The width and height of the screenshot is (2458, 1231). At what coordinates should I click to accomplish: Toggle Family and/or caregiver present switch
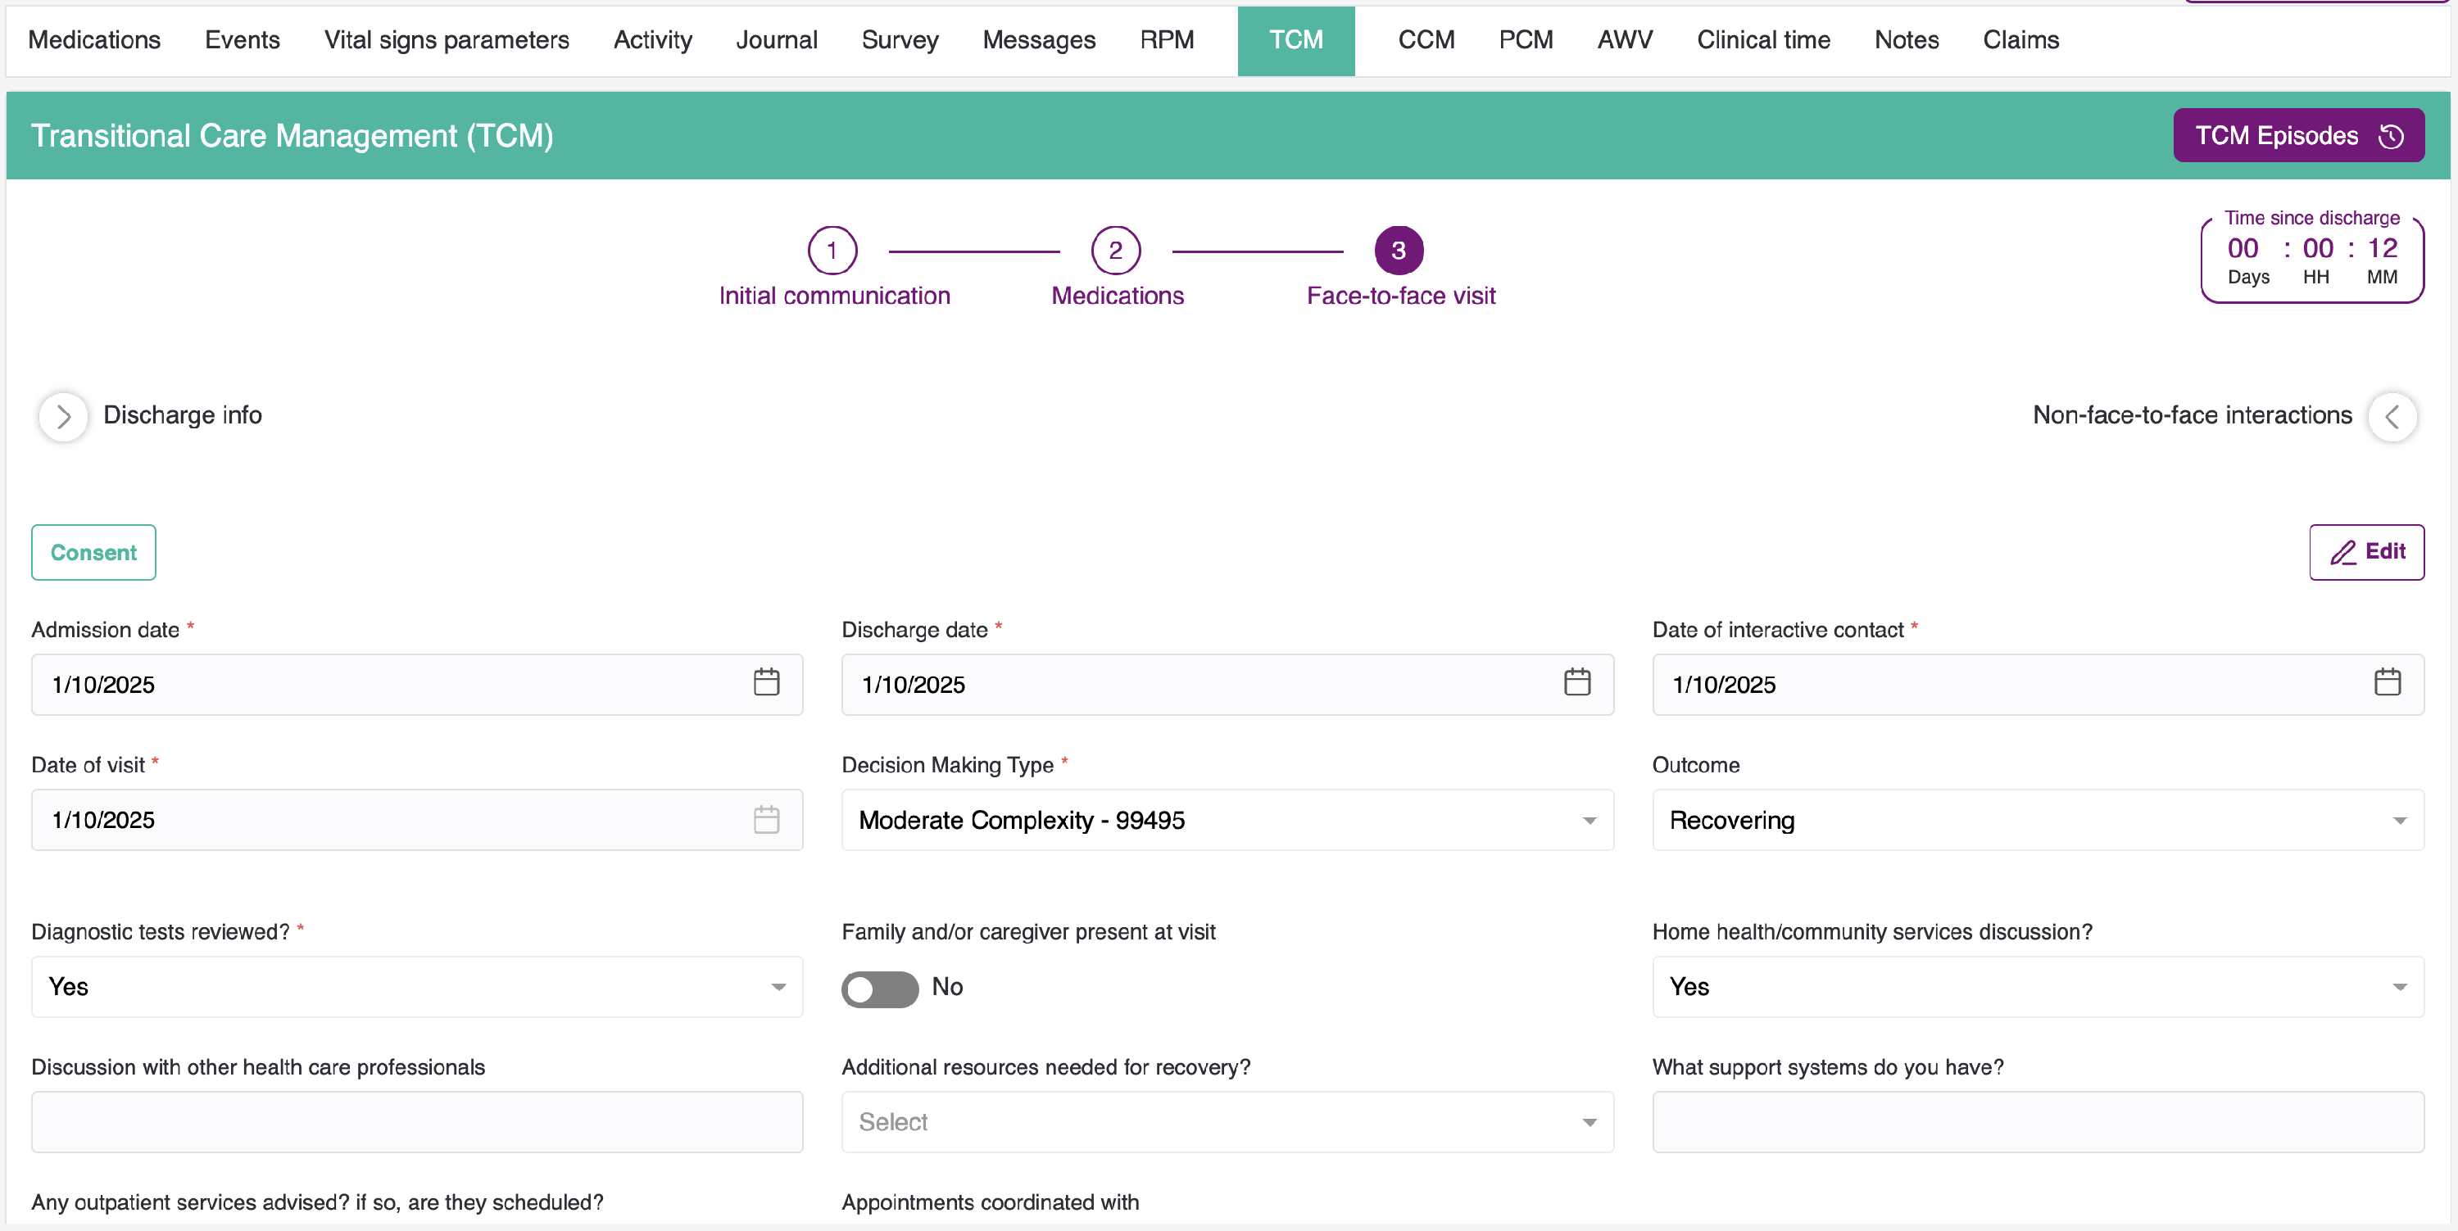click(879, 988)
